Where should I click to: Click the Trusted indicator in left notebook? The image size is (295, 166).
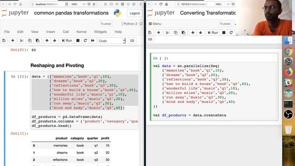pyautogui.click(x=106, y=24)
